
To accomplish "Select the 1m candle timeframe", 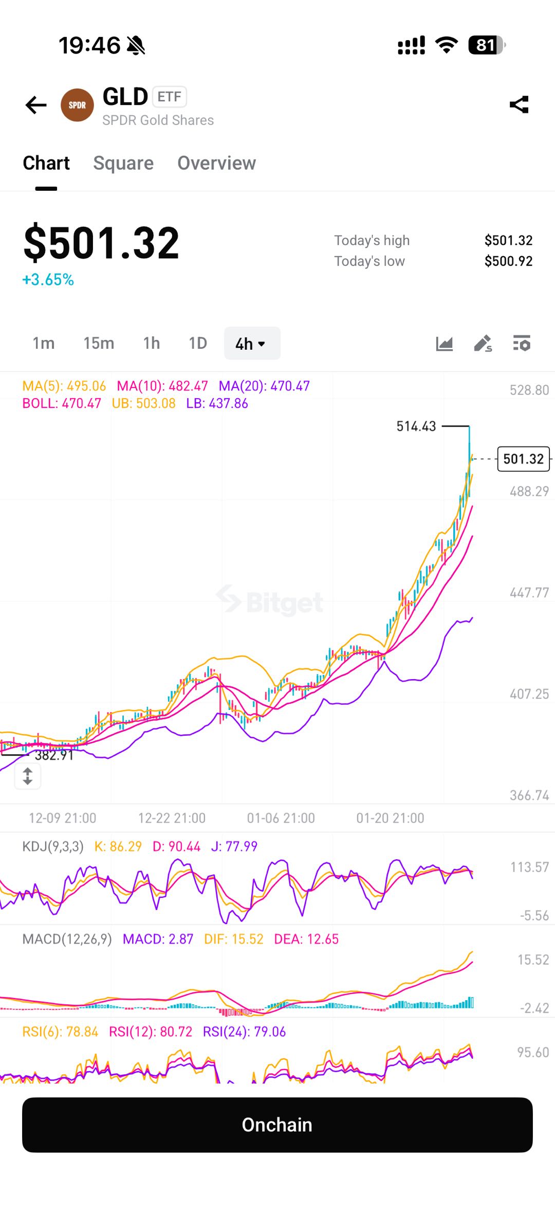I will [x=43, y=343].
